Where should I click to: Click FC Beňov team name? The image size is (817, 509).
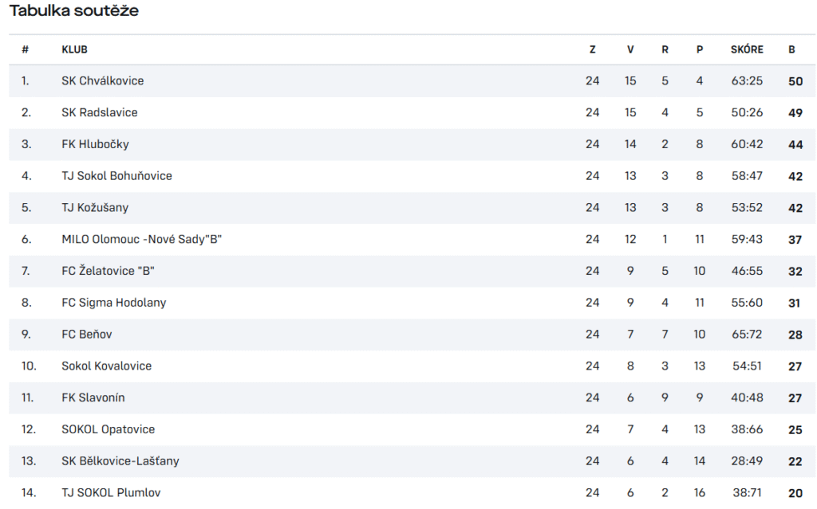pos(86,334)
